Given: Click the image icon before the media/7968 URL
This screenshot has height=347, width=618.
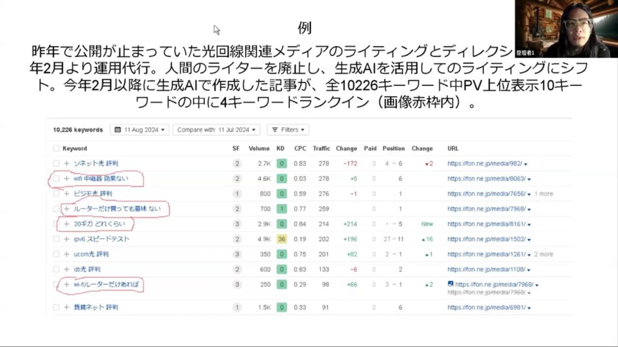Looking at the screenshot, I should (x=450, y=284).
